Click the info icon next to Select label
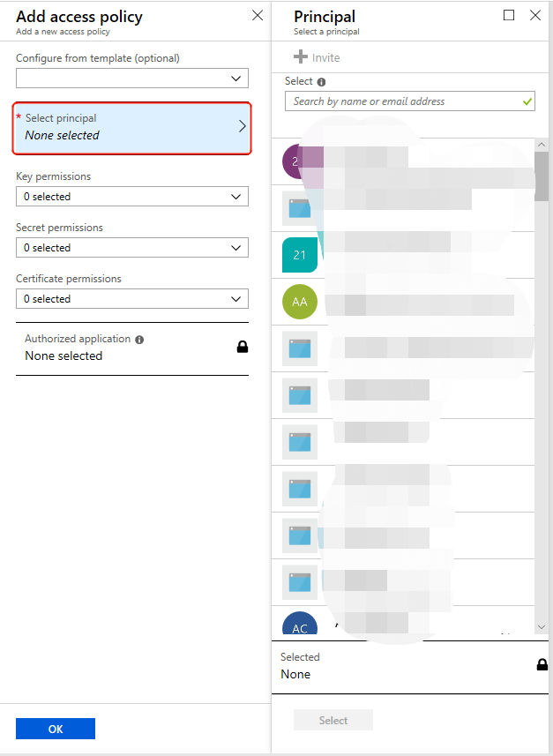 [321, 82]
